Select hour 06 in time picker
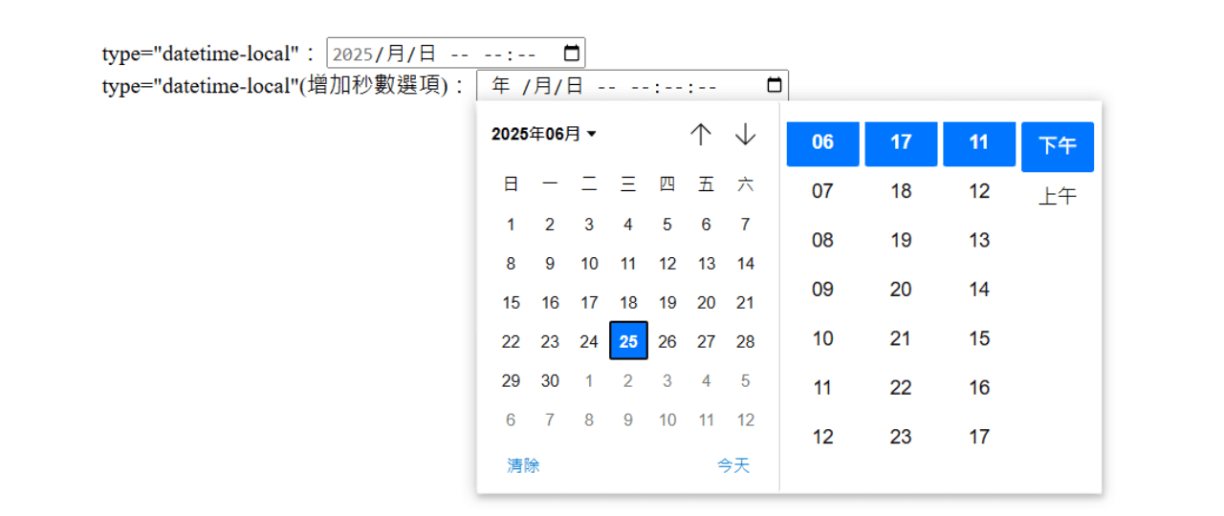Screen dimensions: 1224x516 [x=822, y=143]
